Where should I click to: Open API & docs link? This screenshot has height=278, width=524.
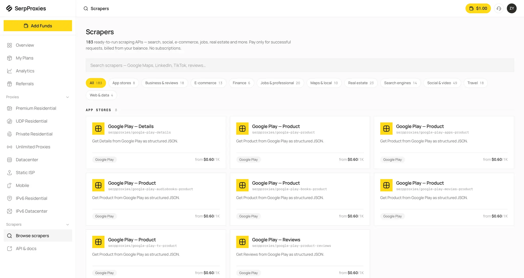click(38, 249)
